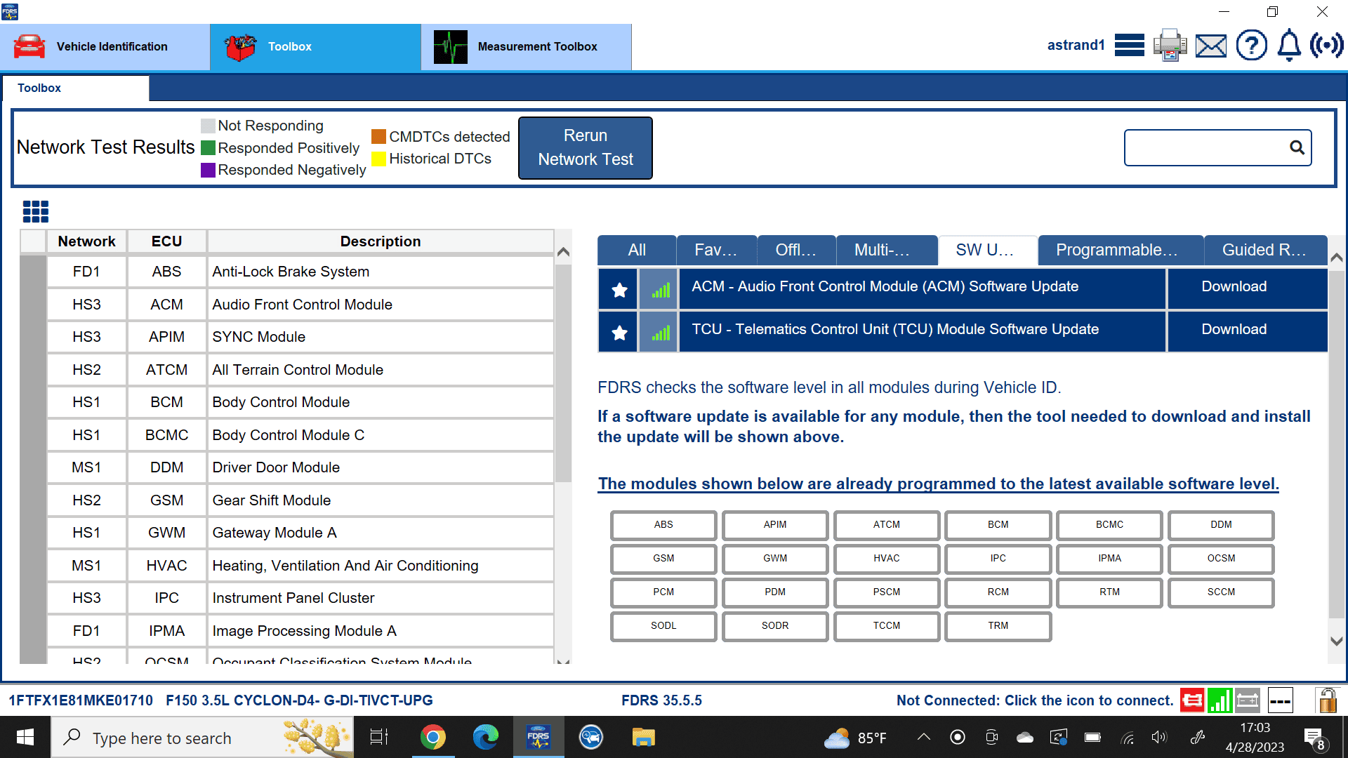Open Microsoft Edge from taskbar

485,737
